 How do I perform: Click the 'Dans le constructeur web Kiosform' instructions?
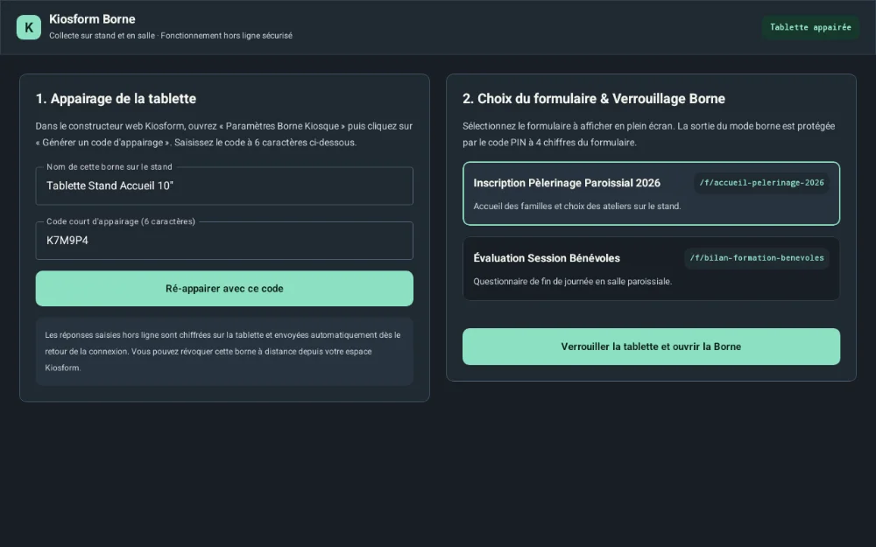pos(224,134)
